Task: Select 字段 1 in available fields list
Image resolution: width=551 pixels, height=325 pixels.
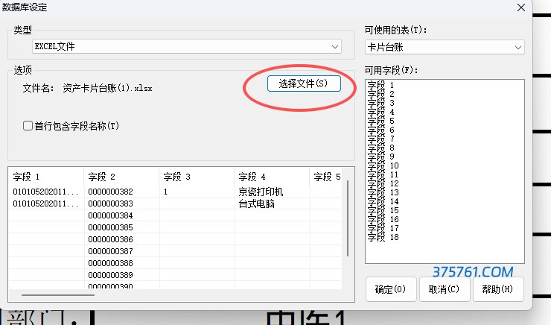Action: point(380,86)
